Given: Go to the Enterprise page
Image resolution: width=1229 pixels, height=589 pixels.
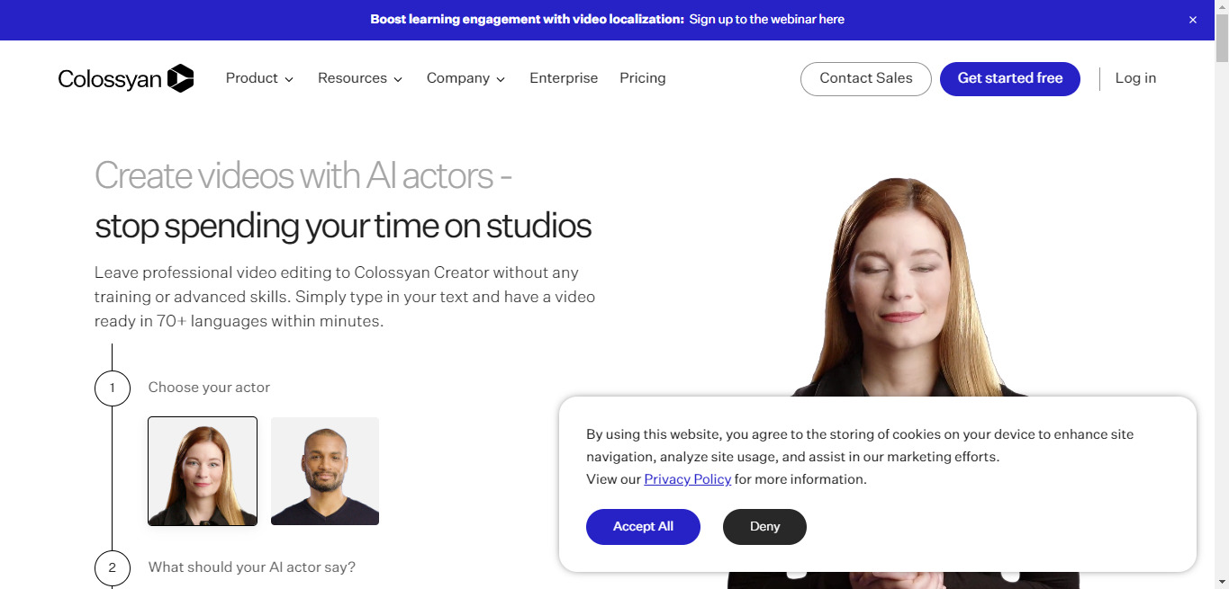Looking at the screenshot, I should coord(564,78).
